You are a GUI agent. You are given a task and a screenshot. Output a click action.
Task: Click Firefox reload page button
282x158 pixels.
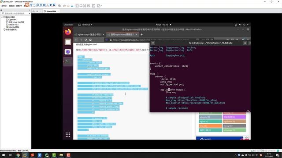point(85,40)
